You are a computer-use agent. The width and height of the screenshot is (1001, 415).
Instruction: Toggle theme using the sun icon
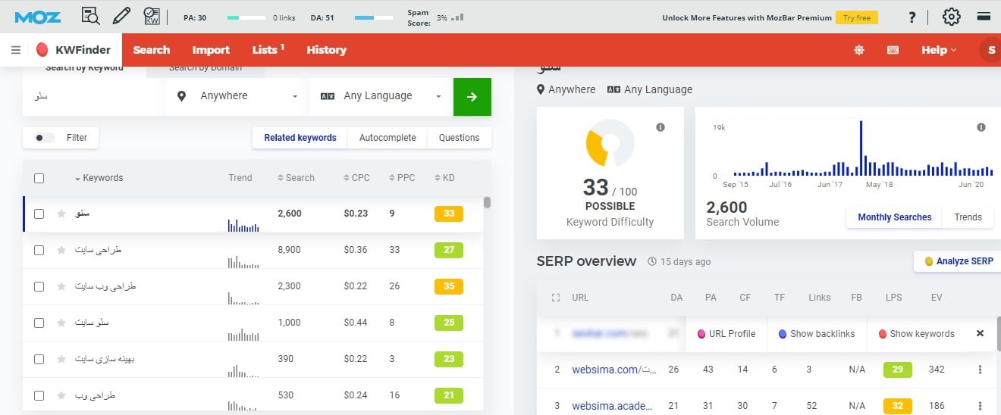[858, 50]
